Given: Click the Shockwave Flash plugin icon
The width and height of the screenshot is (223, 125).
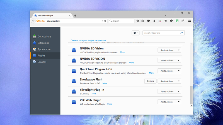Looking at the screenshot, I should tap(74, 81).
